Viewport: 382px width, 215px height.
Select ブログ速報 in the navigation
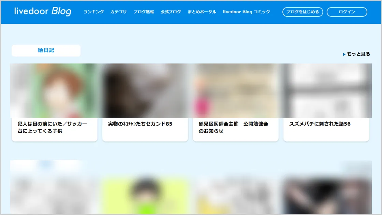(x=144, y=12)
